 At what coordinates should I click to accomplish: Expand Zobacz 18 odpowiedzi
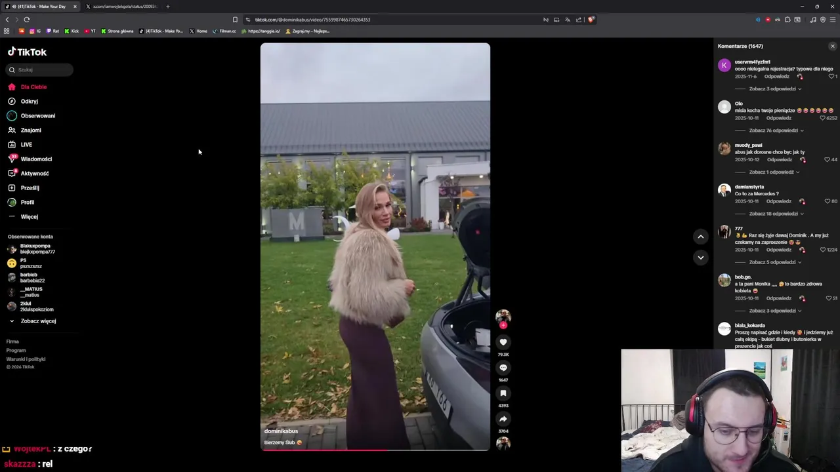coord(776,214)
